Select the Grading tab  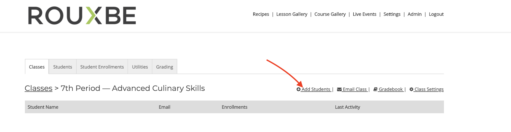coord(165,67)
